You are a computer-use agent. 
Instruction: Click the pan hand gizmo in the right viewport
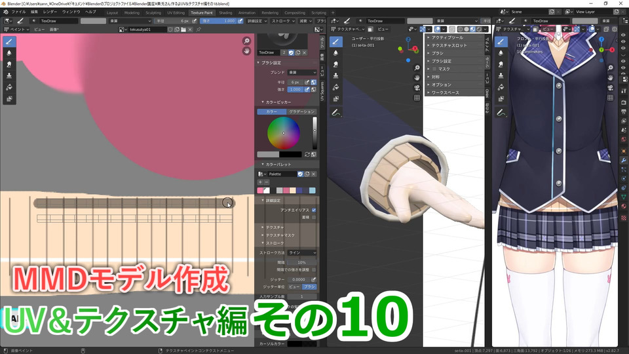tap(610, 77)
